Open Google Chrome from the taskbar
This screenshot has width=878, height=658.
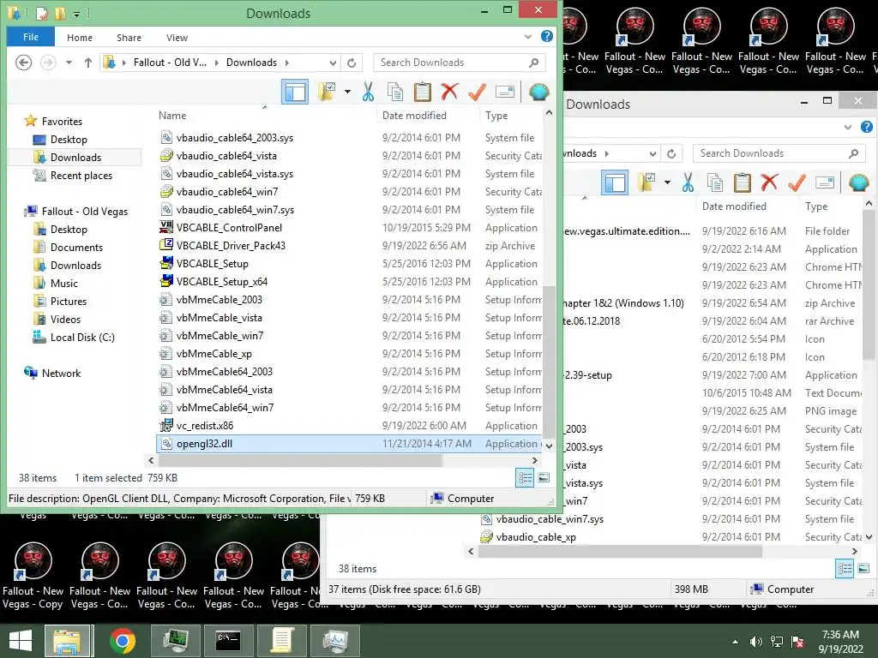pos(122,641)
